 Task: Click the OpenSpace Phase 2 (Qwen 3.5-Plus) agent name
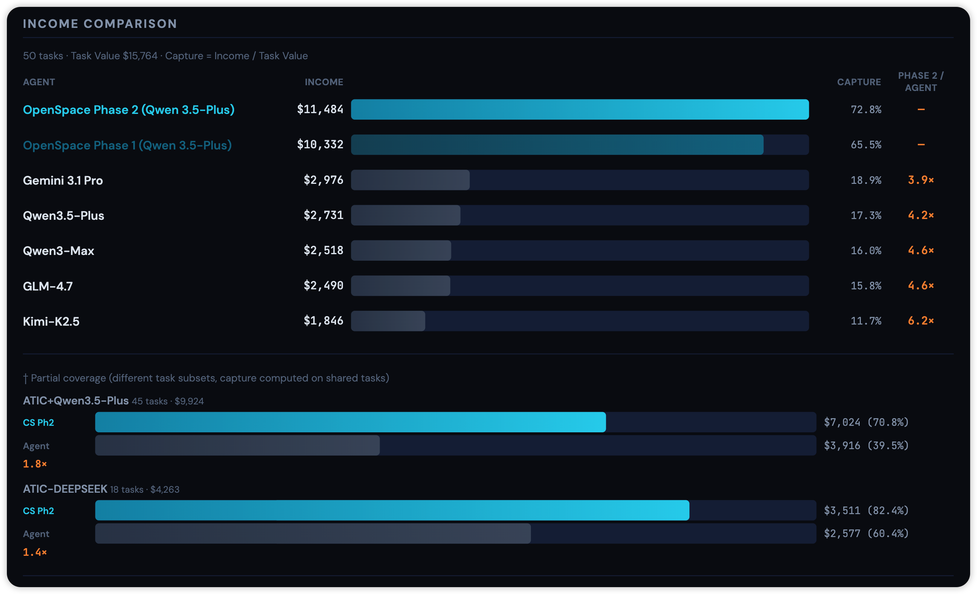click(128, 110)
